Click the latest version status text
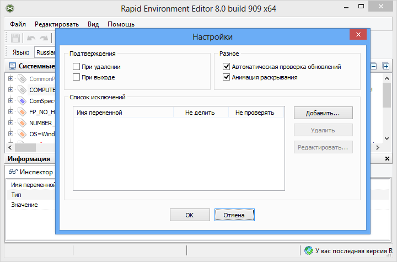 353,250
